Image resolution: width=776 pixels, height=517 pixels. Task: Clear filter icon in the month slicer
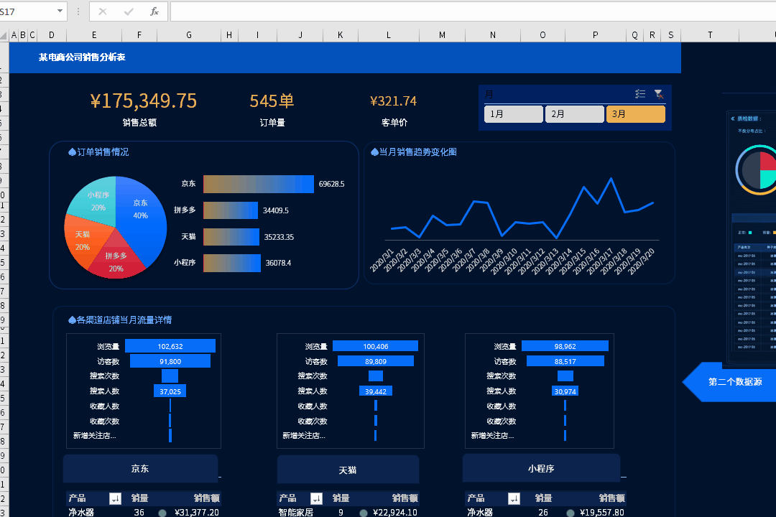click(x=659, y=93)
